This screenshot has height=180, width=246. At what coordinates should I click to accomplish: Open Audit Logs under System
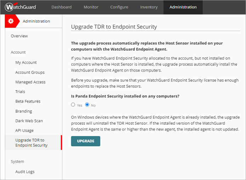(x=25, y=172)
